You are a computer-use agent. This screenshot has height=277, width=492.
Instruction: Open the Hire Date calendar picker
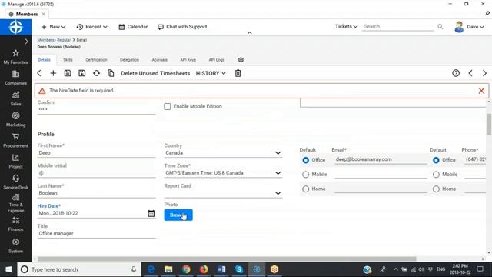[151, 213]
